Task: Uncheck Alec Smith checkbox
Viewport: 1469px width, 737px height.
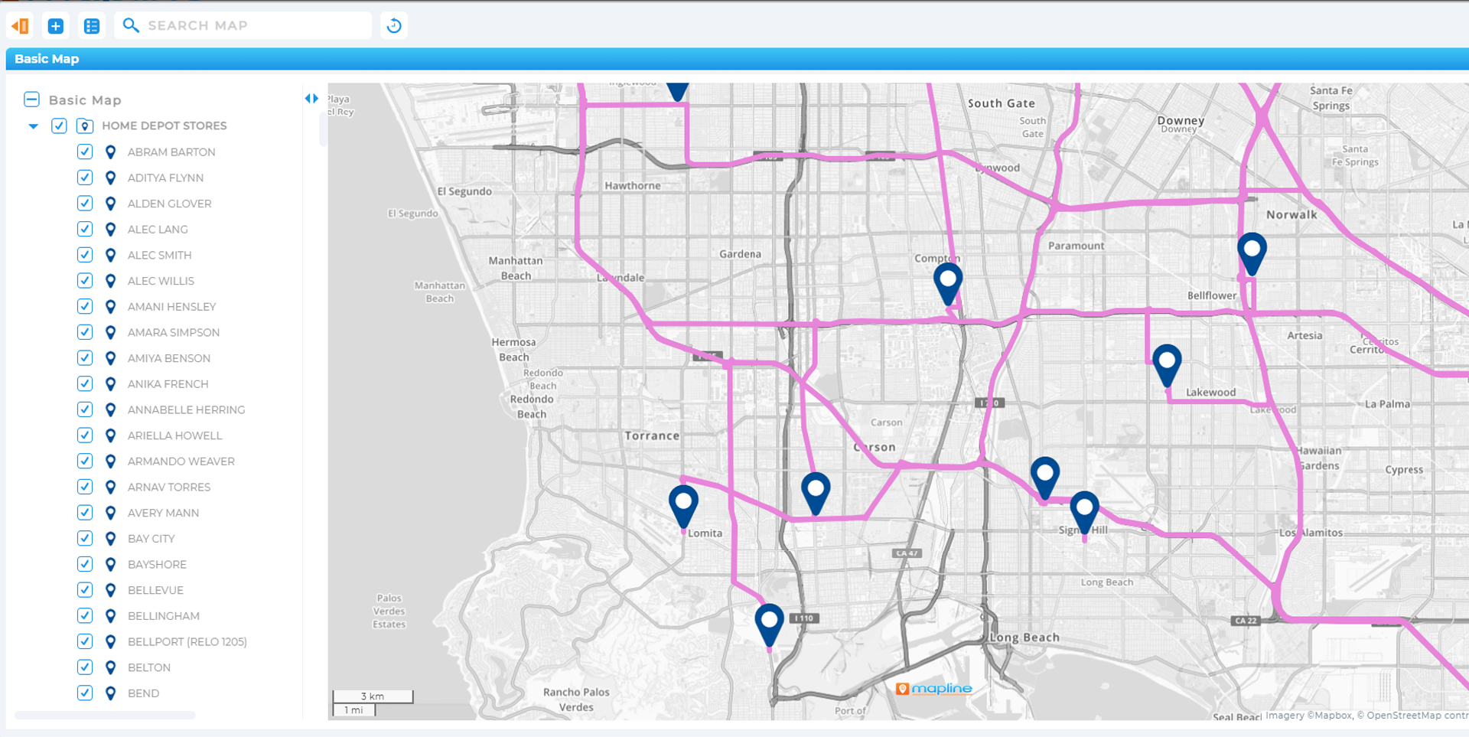Action: point(85,255)
